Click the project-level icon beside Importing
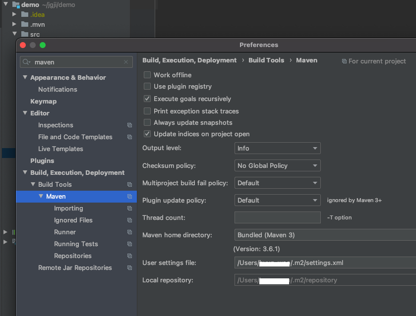 pyautogui.click(x=129, y=209)
